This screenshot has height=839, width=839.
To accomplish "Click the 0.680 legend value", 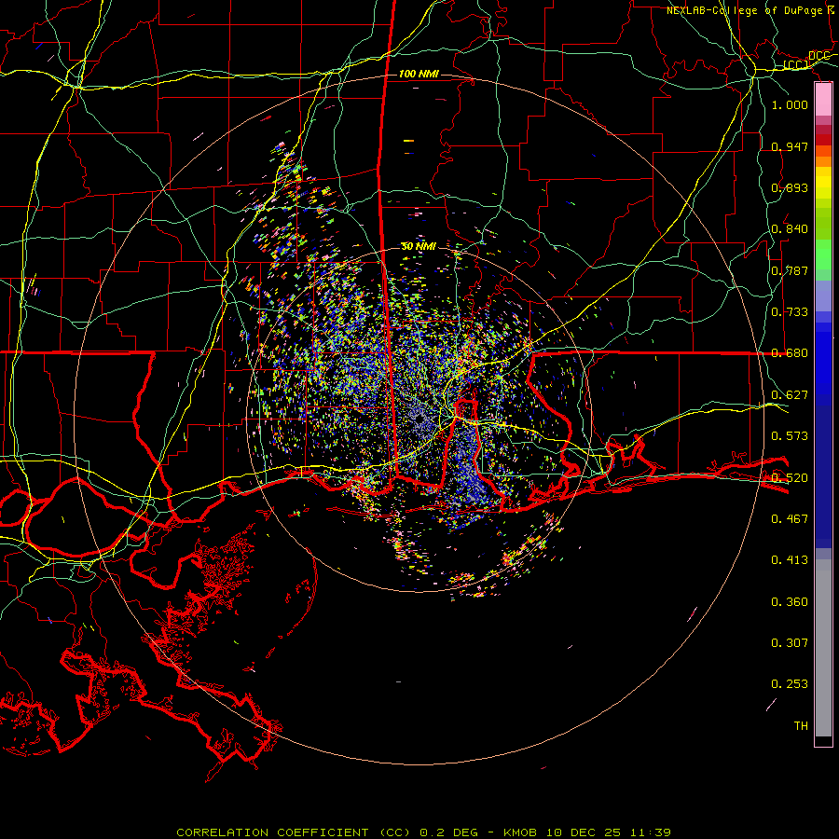I will tap(790, 353).
